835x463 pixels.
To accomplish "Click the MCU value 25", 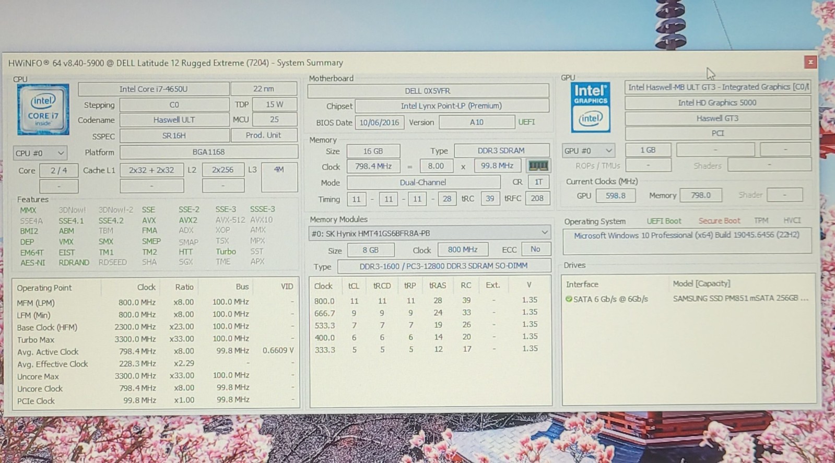I will point(275,120).
